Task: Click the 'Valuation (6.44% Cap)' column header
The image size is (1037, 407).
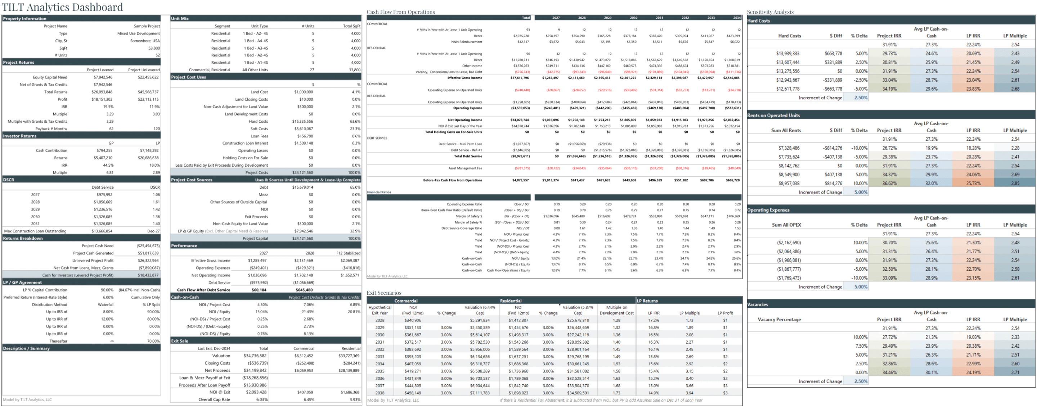Action: 480,310
